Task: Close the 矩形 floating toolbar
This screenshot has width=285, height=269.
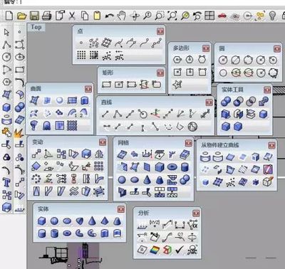Action: click(x=160, y=73)
